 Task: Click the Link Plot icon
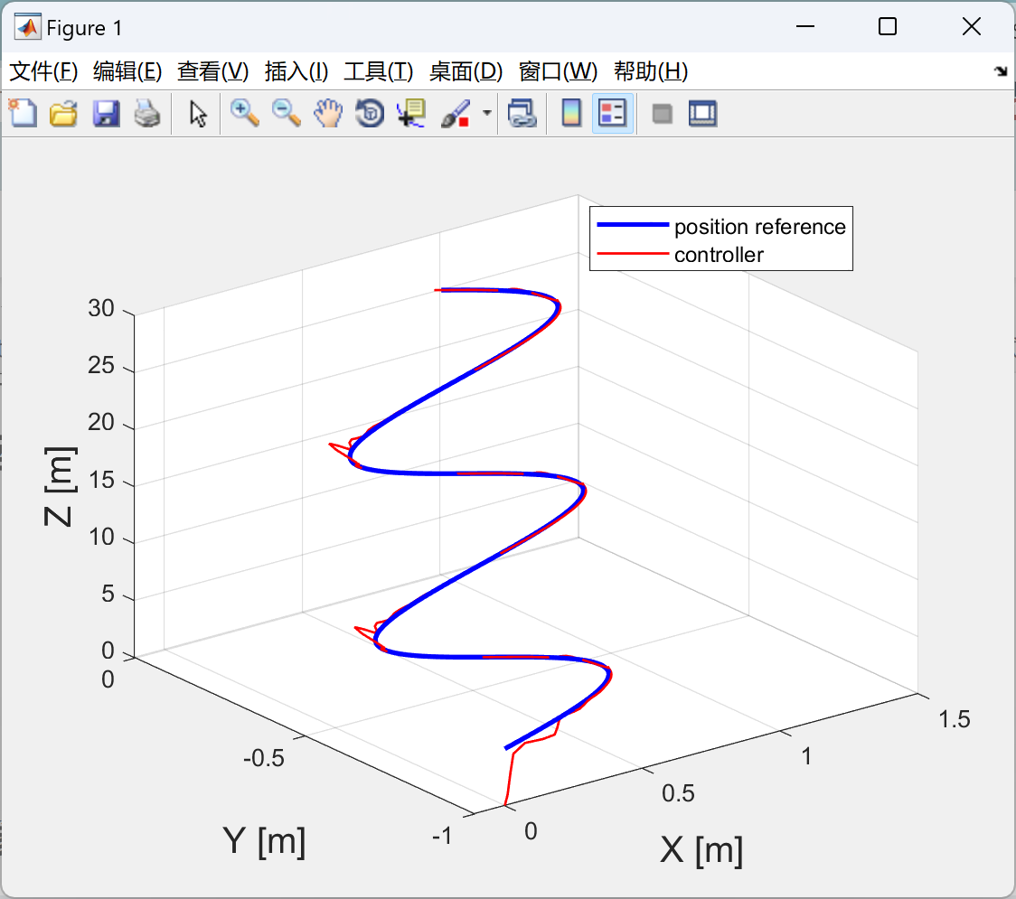(x=522, y=113)
